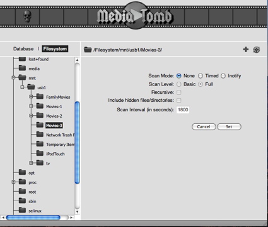Select the sbin tree label

(x=32, y=201)
